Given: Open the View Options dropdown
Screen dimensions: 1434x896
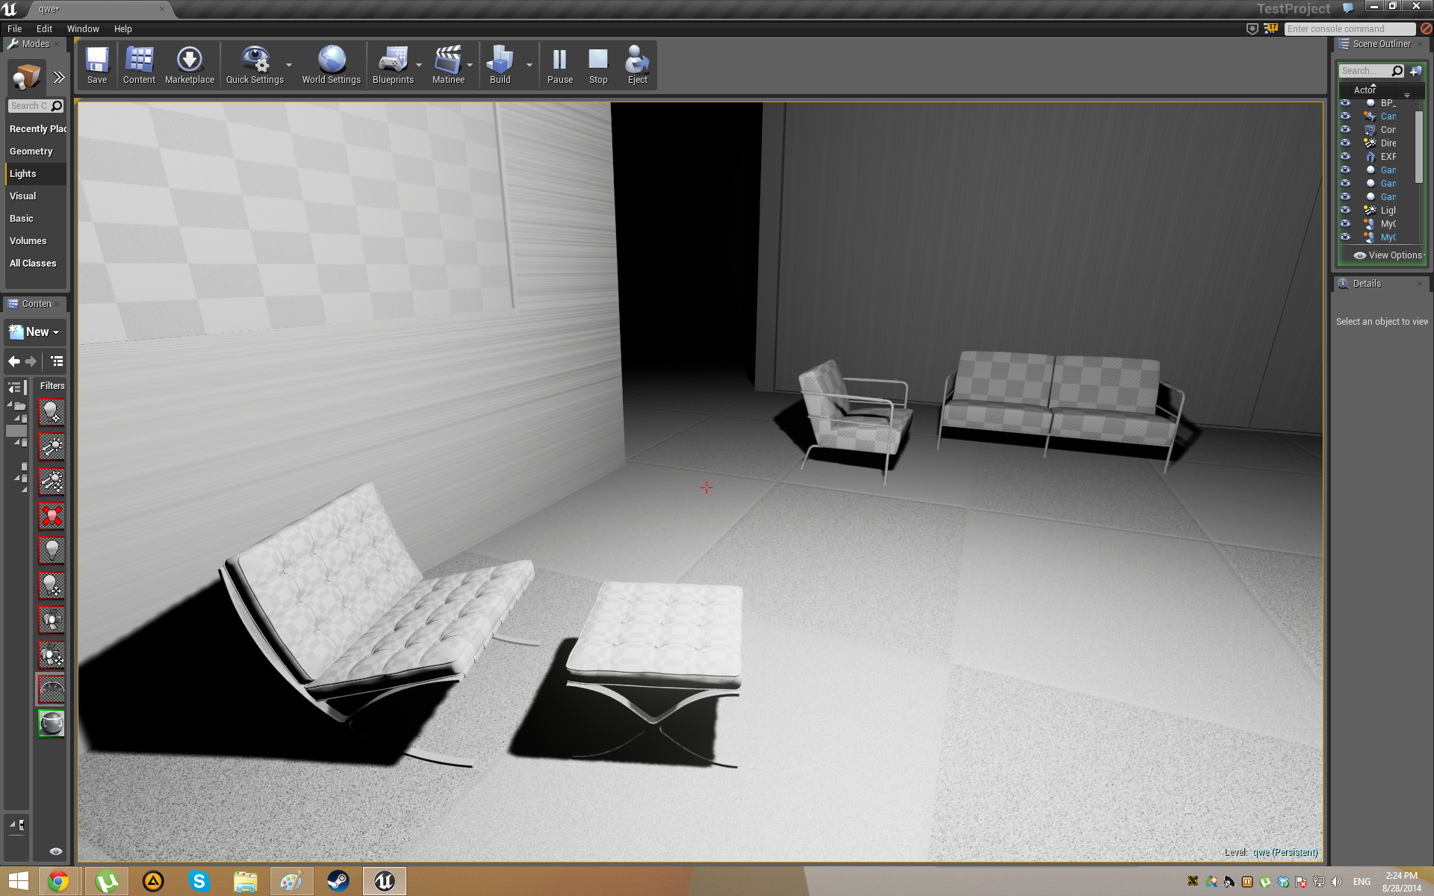Looking at the screenshot, I should pos(1389,255).
